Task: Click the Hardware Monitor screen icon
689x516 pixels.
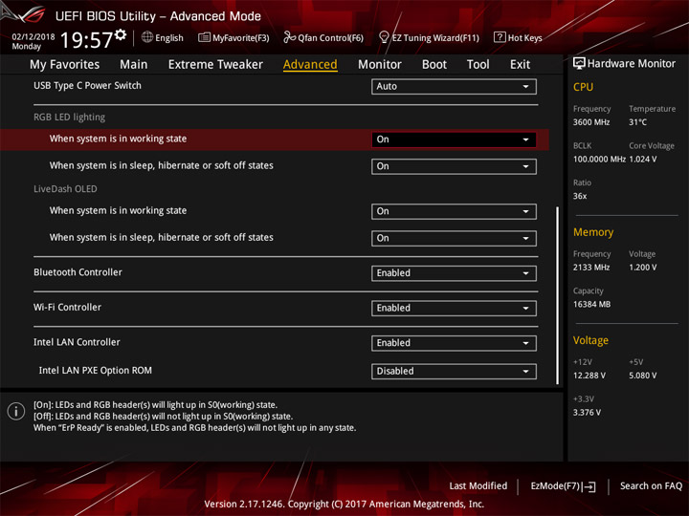Action: pyautogui.click(x=579, y=64)
